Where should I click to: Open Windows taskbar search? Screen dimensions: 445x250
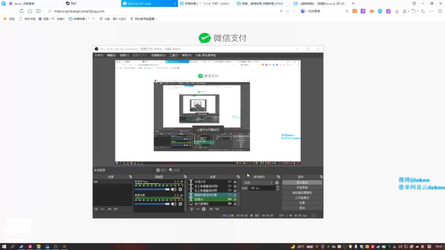click(12, 247)
